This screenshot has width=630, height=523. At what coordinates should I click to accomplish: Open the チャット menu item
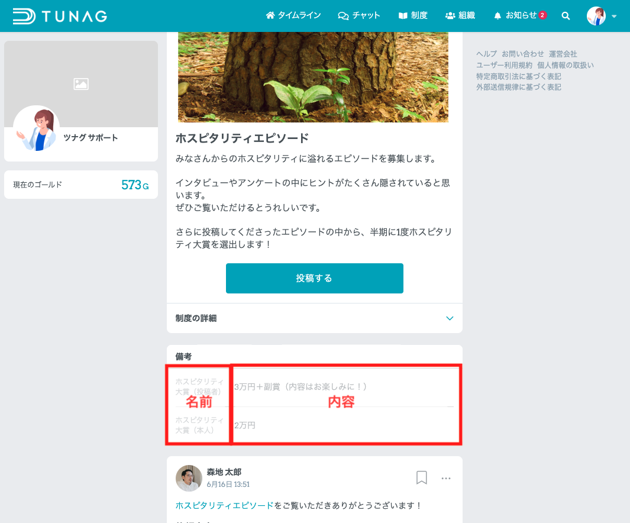point(359,15)
